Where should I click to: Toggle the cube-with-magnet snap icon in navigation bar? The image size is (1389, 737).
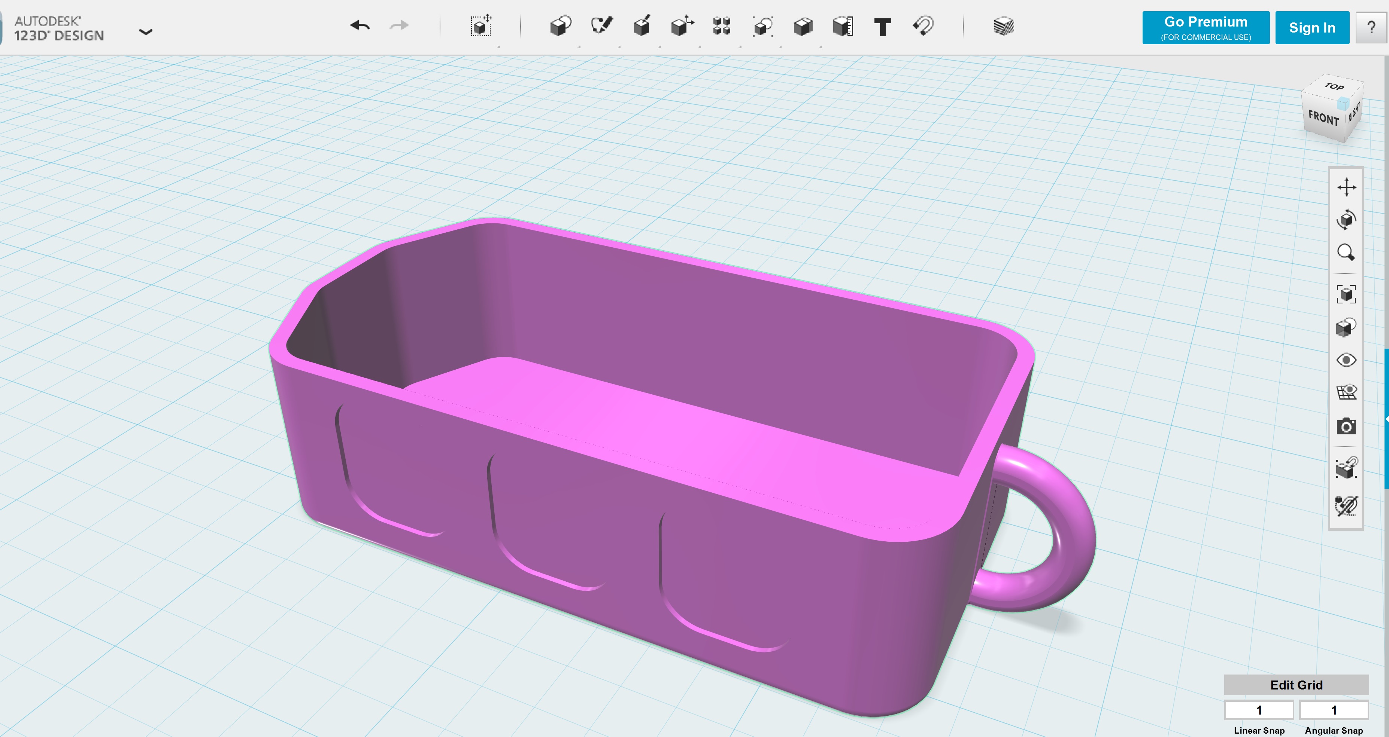[x=1346, y=467]
